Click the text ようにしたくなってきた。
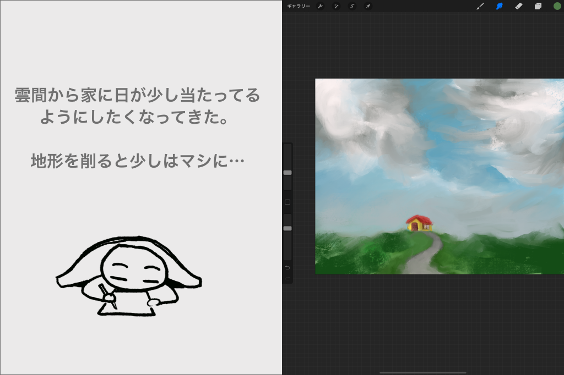Screen dimensions: 564x375 coord(134,117)
